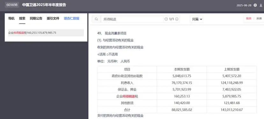This screenshot has width=264, height=119.
Task: Click the value 160,253.13
Action: 182,96
